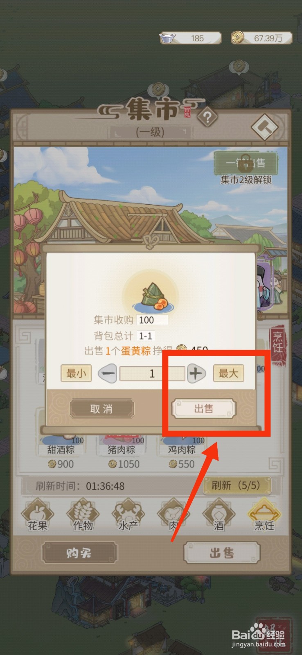The image size is (302, 655).
Task: Switch to the bottom 出售 sell tab
Action: [222, 553]
